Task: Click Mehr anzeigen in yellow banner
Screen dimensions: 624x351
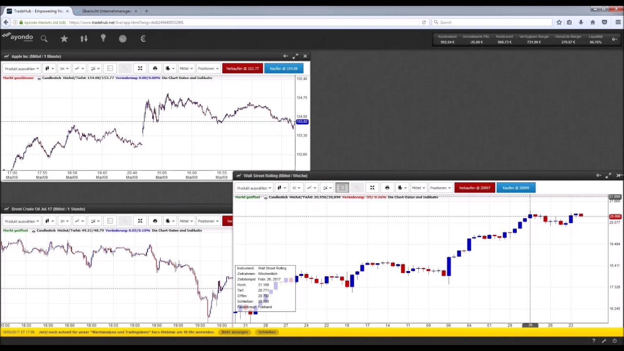Action: coord(235,332)
